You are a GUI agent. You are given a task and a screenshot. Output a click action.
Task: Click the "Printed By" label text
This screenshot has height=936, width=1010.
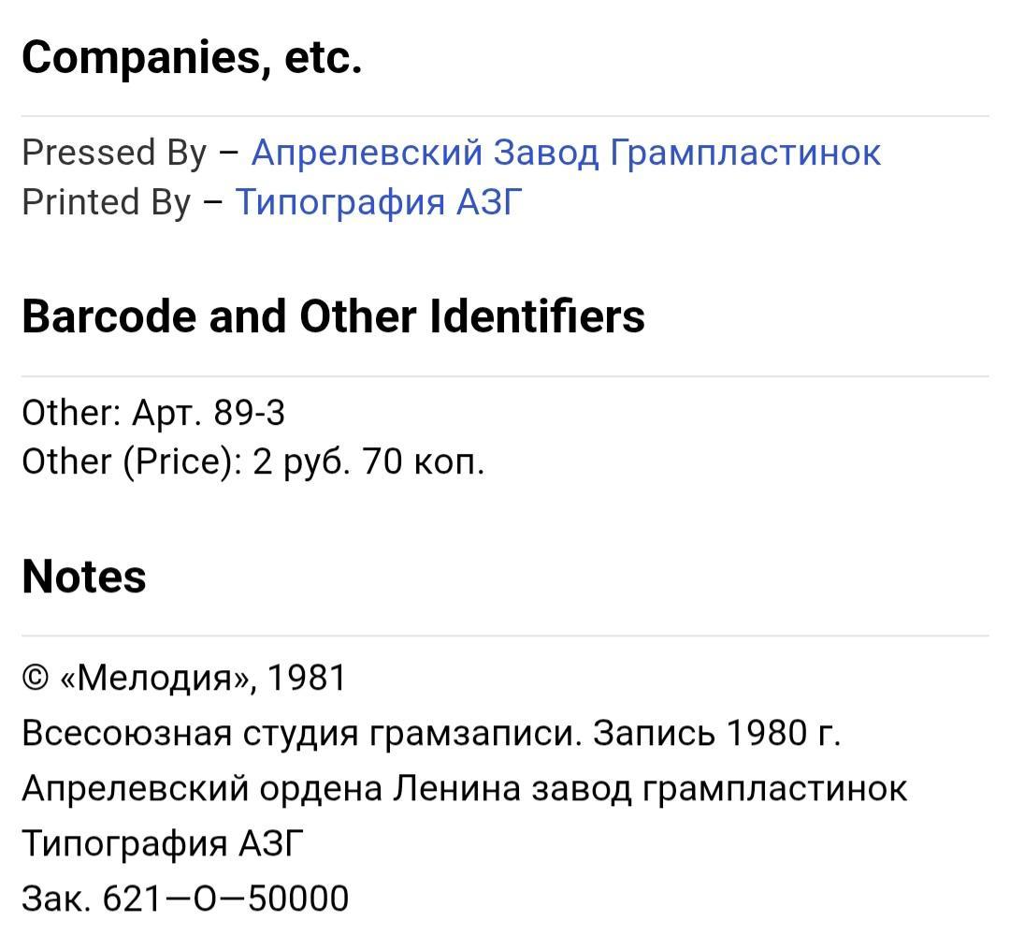[106, 202]
